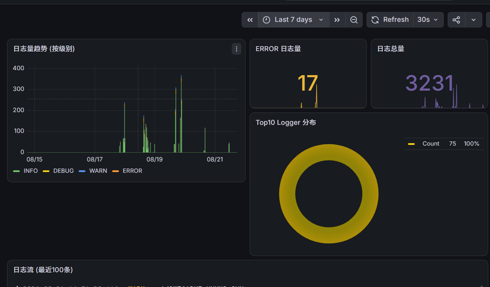The image size is (490, 287).
Task: Click the share dashboard icon
Action: [456, 20]
